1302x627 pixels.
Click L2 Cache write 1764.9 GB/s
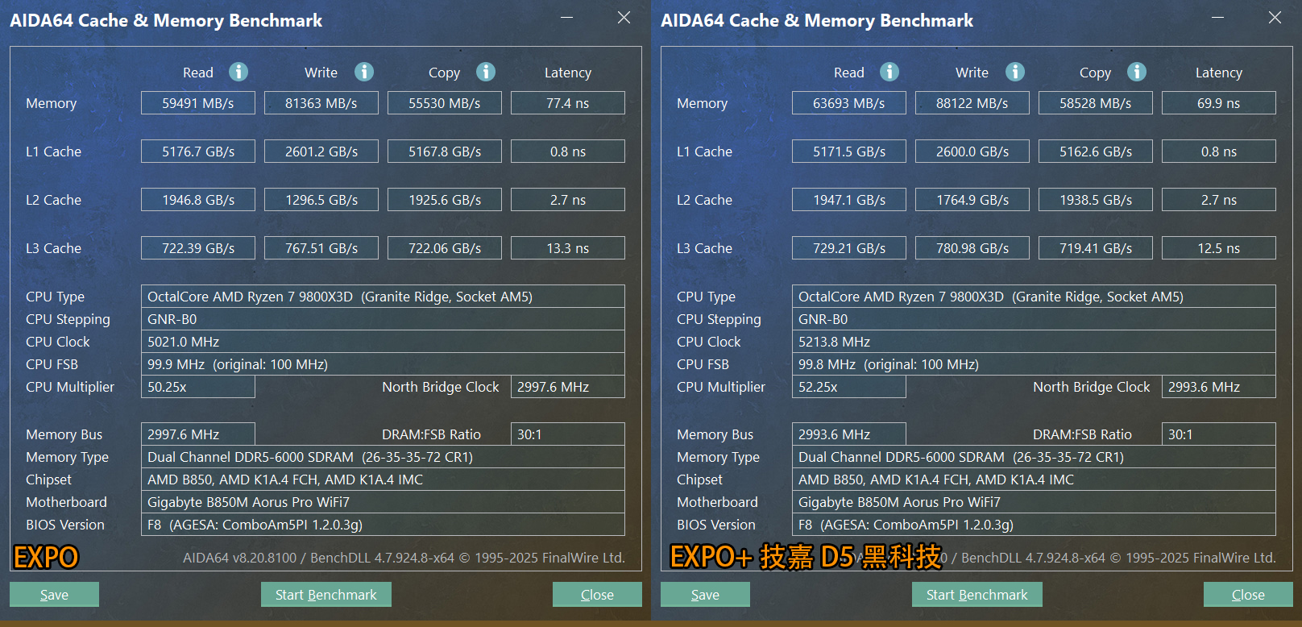pos(972,200)
